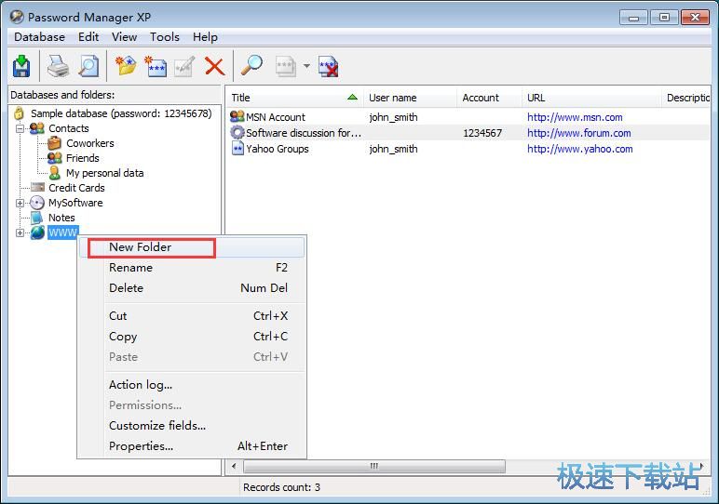Image resolution: width=719 pixels, height=504 pixels.
Task: Open the http://www.msn.com link
Action: point(574,117)
